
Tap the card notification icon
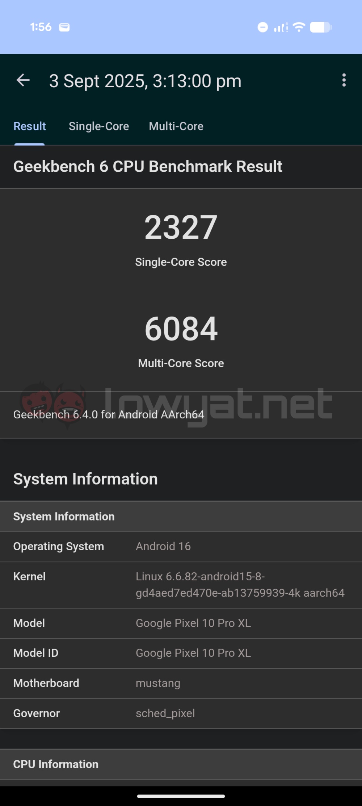pyautogui.click(x=64, y=27)
